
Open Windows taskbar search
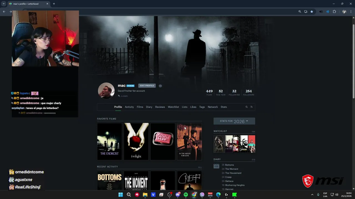pos(129,195)
